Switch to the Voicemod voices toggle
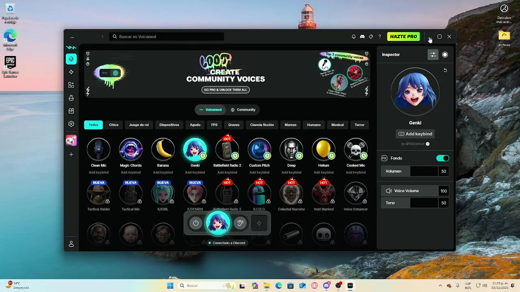This screenshot has width=520, height=292. [210, 109]
